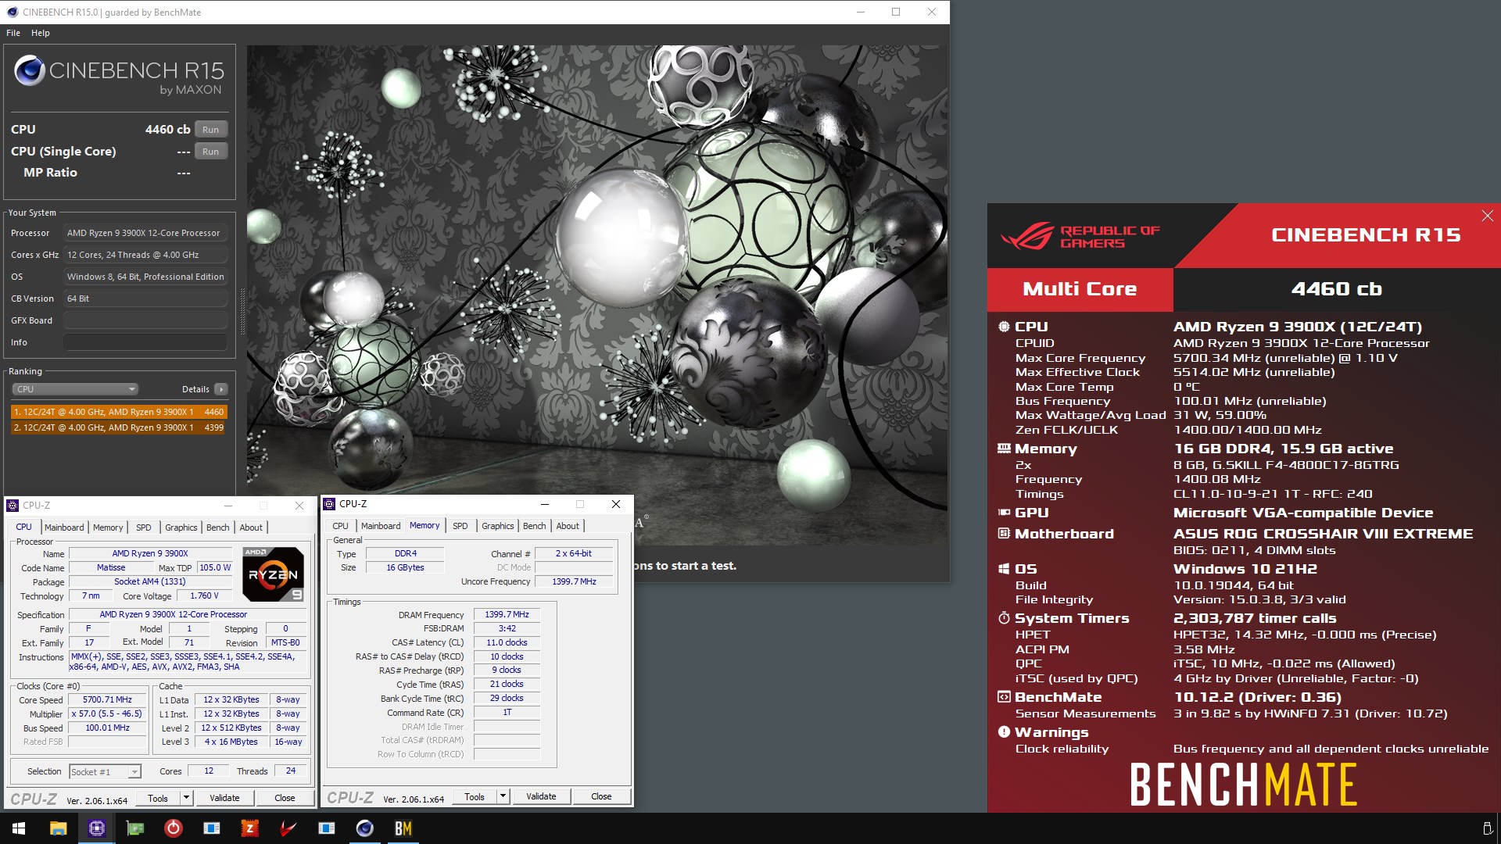The image size is (1501, 844).
Task: Click the ROG Republic of Gamers logo
Action: click(1080, 236)
